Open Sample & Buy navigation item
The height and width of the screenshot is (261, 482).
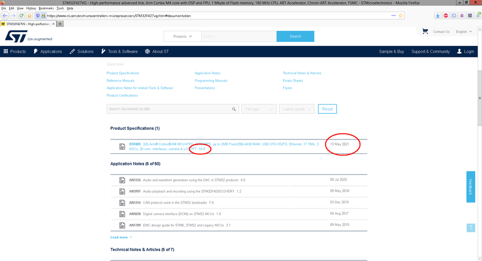[391, 52]
